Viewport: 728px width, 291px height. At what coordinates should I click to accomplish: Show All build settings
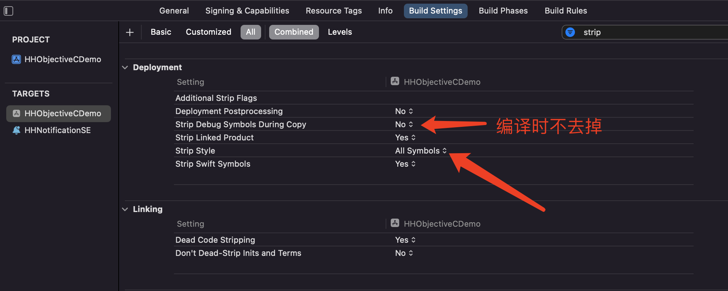click(x=250, y=32)
